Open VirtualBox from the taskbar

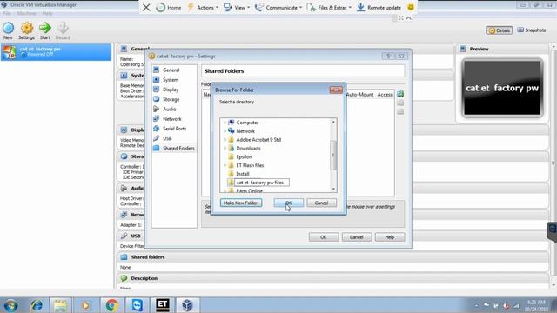(x=188, y=305)
